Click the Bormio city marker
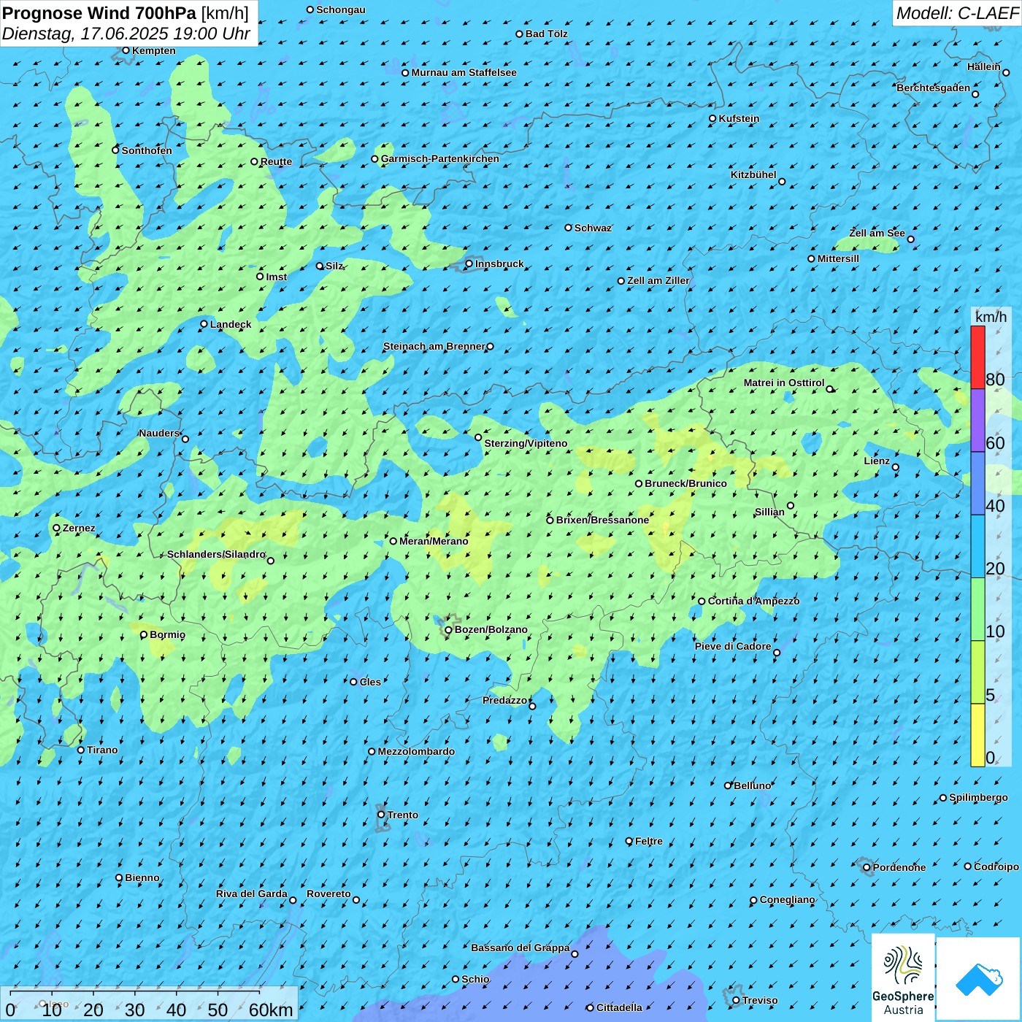This screenshot has height=1022, width=1022. pos(144,634)
